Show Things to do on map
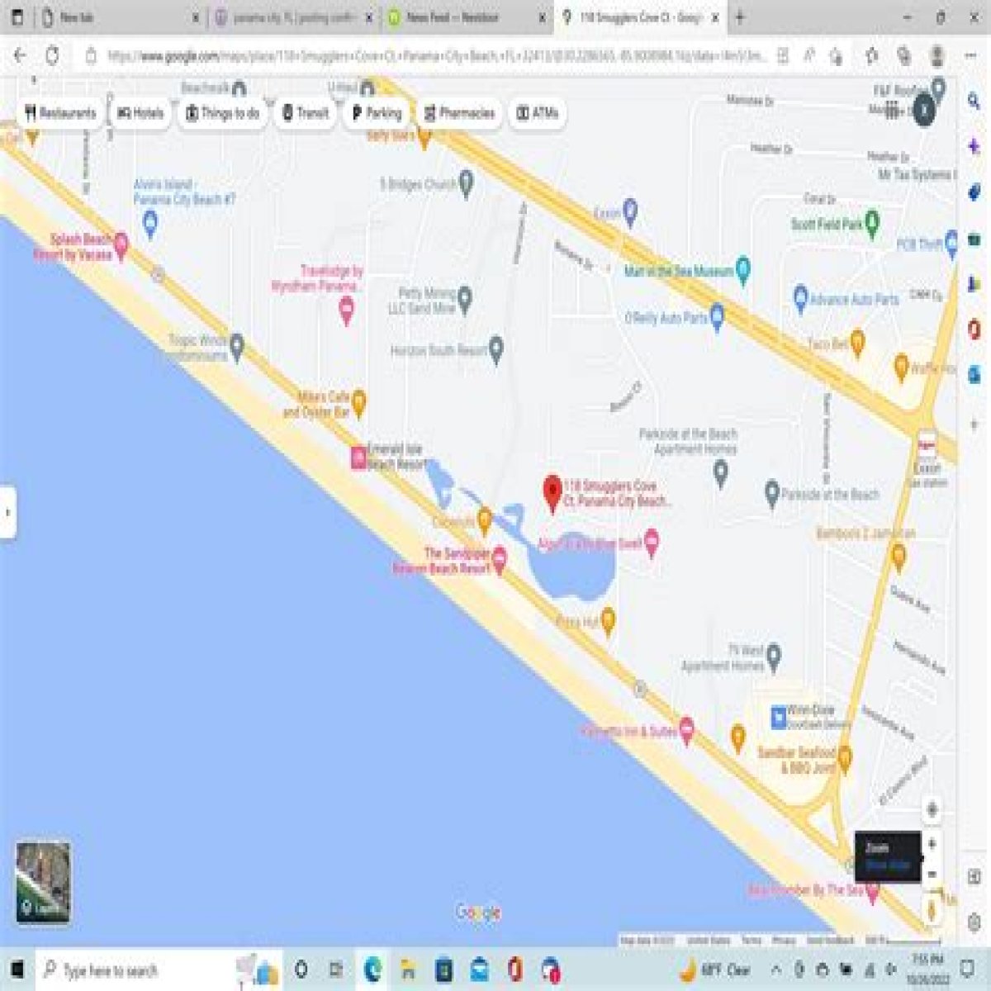 pos(222,113)
